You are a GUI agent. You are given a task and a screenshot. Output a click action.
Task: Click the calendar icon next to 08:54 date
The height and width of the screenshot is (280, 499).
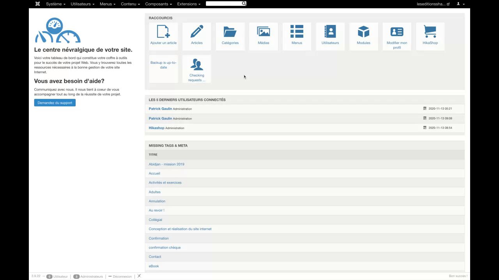[425, 128]
